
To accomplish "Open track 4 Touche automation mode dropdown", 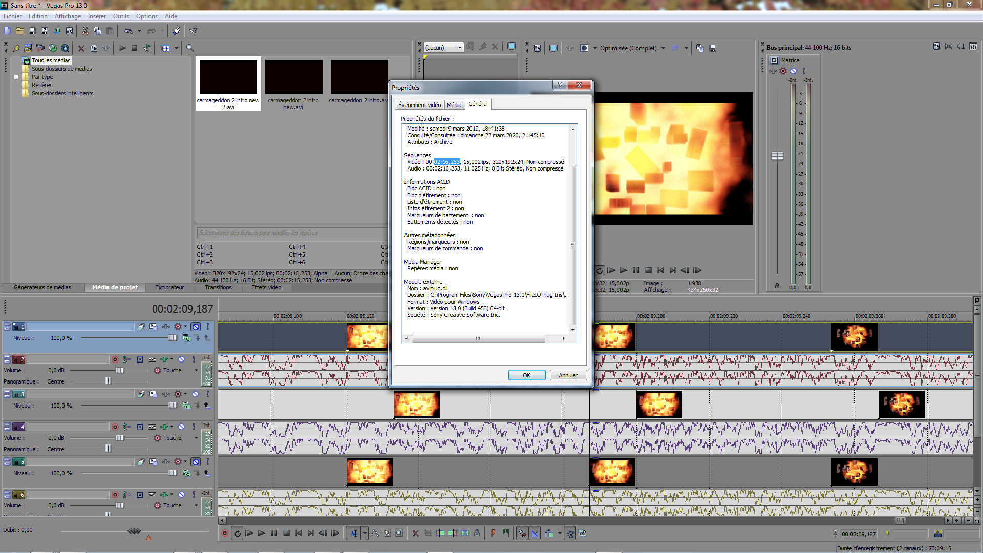I will [196, 438].
